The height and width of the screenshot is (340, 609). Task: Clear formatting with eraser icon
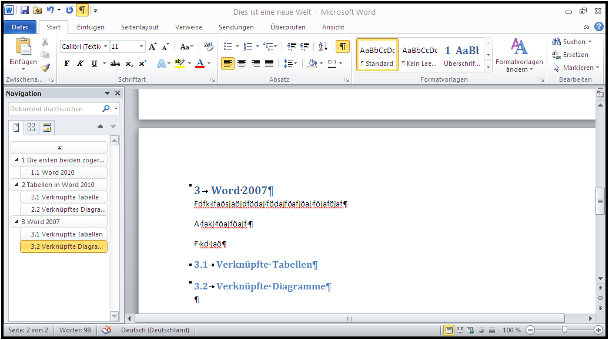click(209, 46)
